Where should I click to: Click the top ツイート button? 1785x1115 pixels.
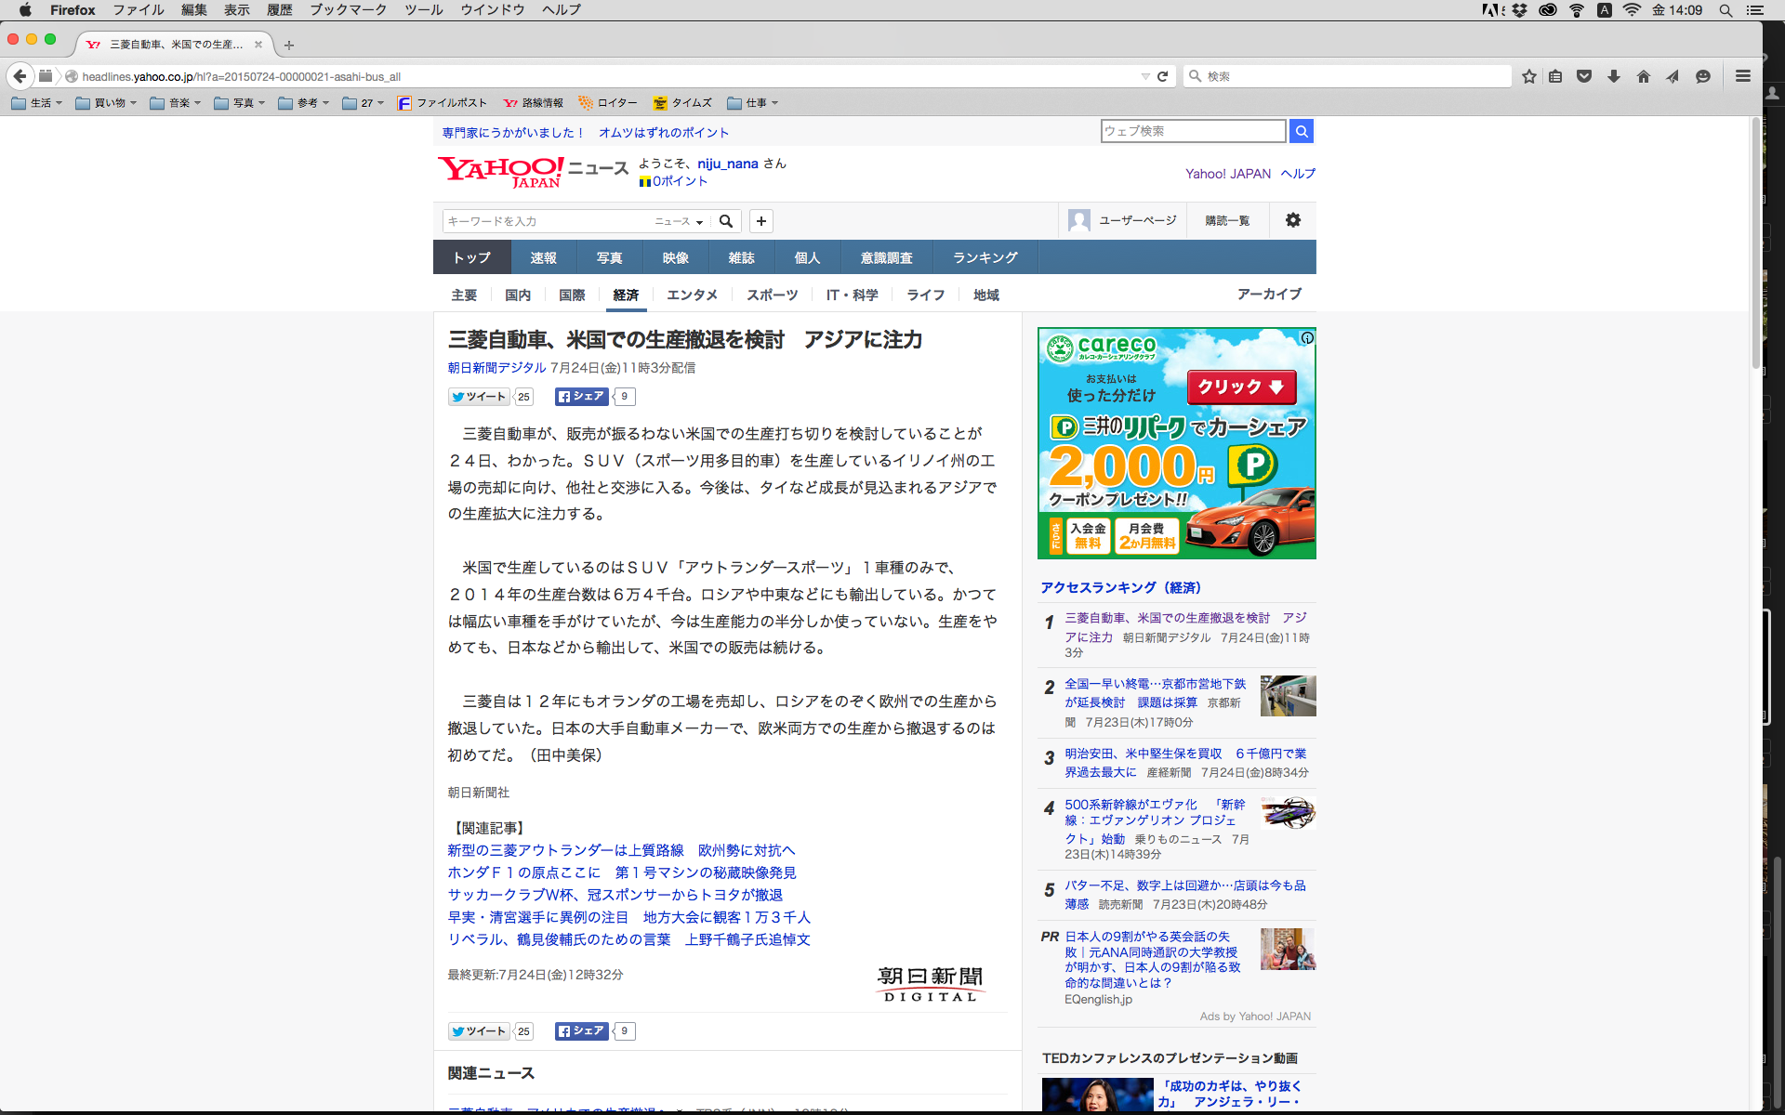pyautogui.click(x=479, y=397)
